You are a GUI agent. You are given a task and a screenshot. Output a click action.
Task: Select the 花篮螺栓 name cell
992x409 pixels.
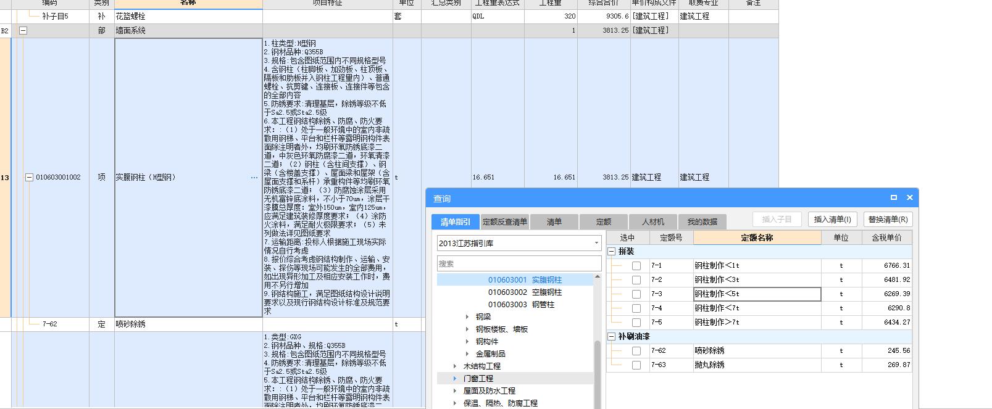pos(188,17)
